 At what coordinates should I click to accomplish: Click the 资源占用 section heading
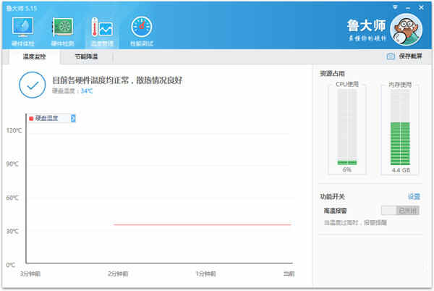point(332,73)
